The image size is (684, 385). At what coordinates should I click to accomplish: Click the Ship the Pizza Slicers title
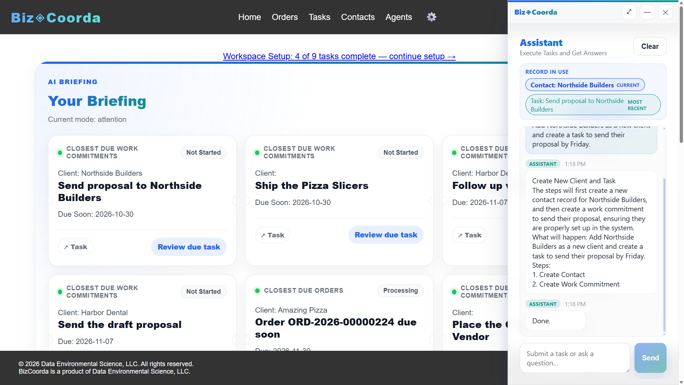[x=312, y=186]
